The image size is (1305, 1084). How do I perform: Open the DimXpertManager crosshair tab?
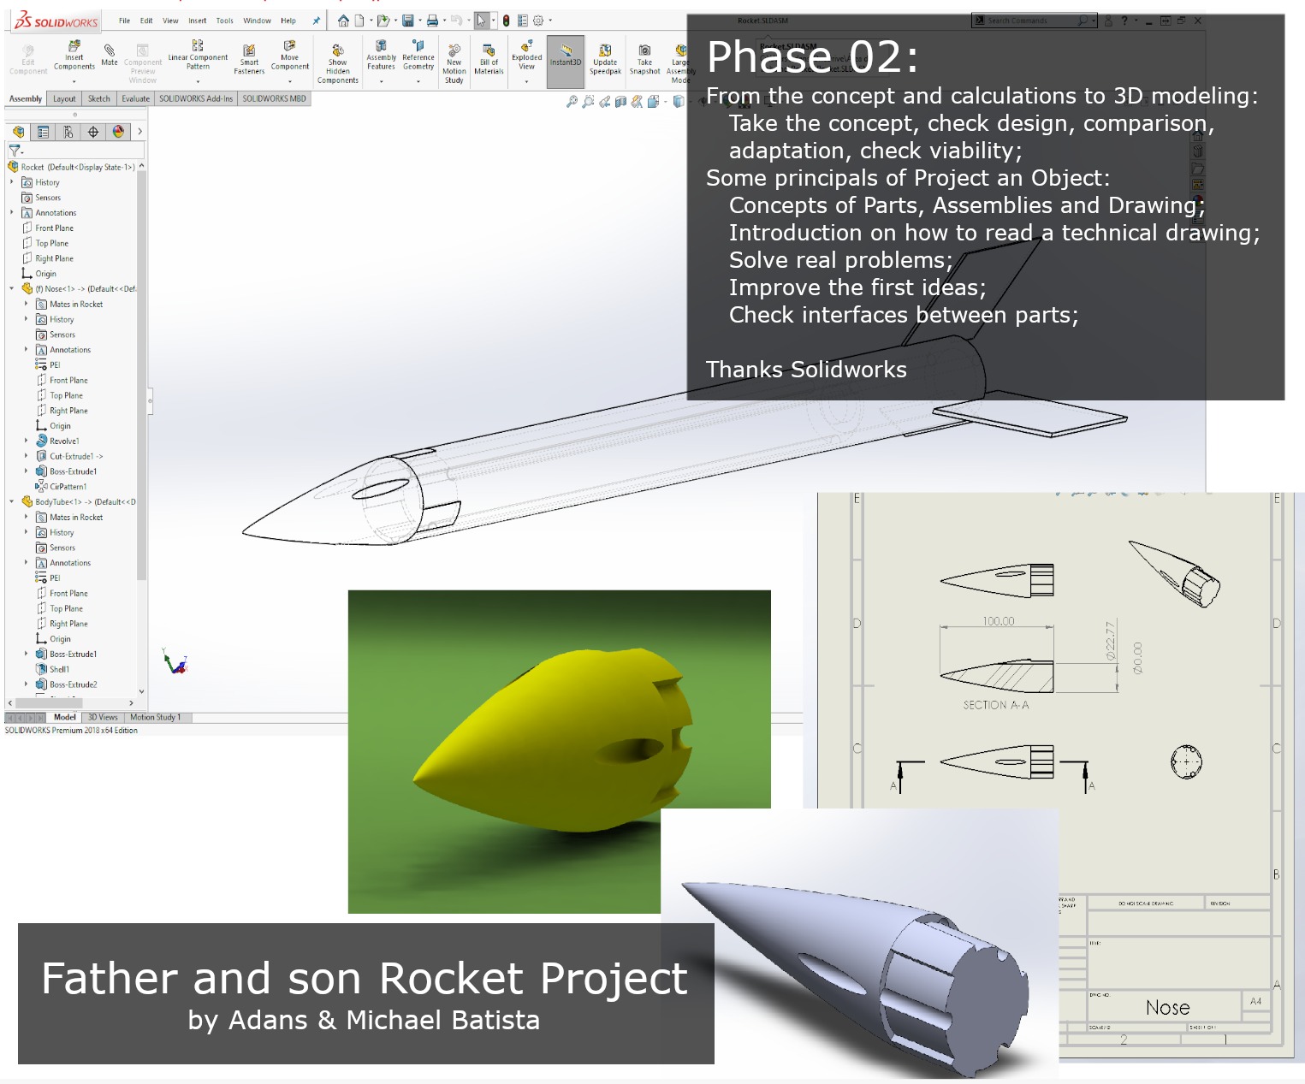pyautogui.click(x=92, y=132)
